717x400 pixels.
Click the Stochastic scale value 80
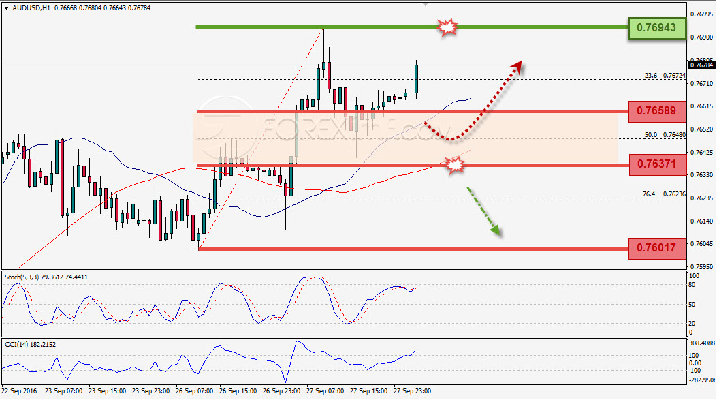[x=692, y=285]
